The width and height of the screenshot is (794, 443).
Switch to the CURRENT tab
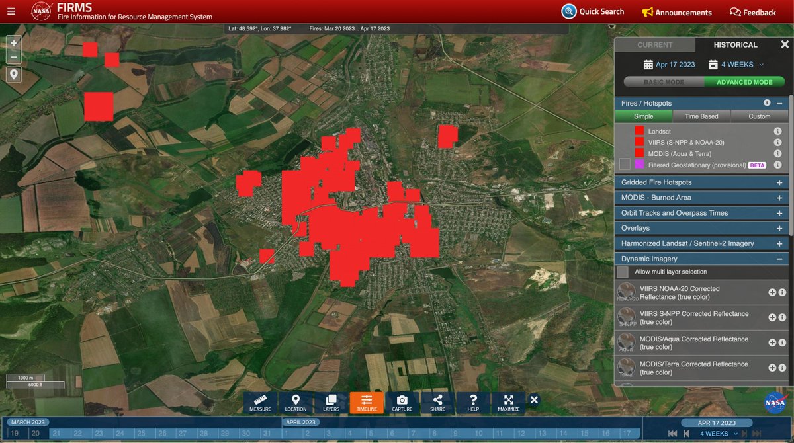tap(654, 45)
